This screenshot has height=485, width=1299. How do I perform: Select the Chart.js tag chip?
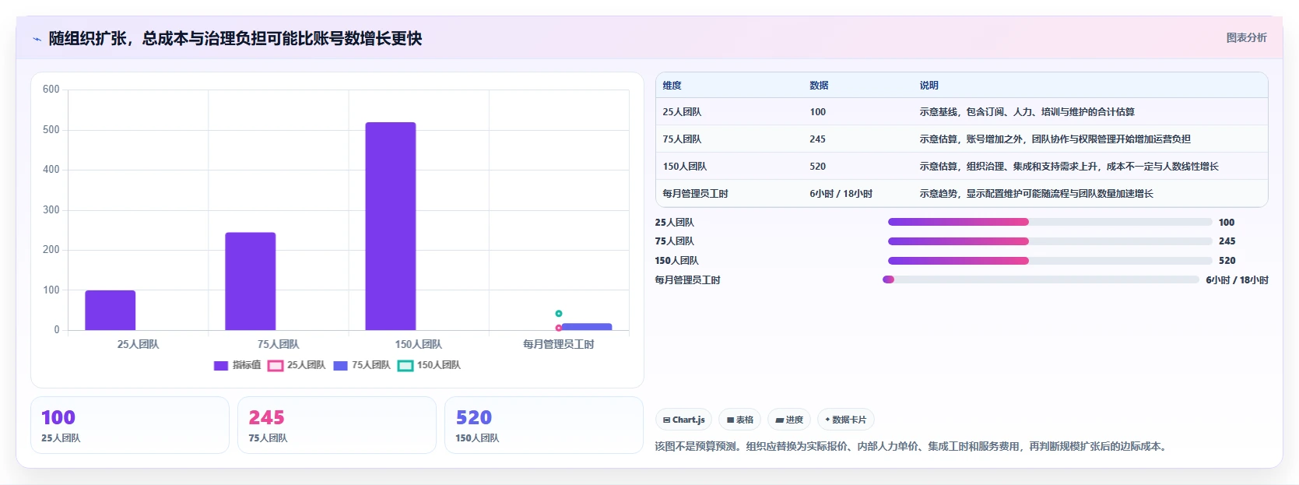click(683, 420)
